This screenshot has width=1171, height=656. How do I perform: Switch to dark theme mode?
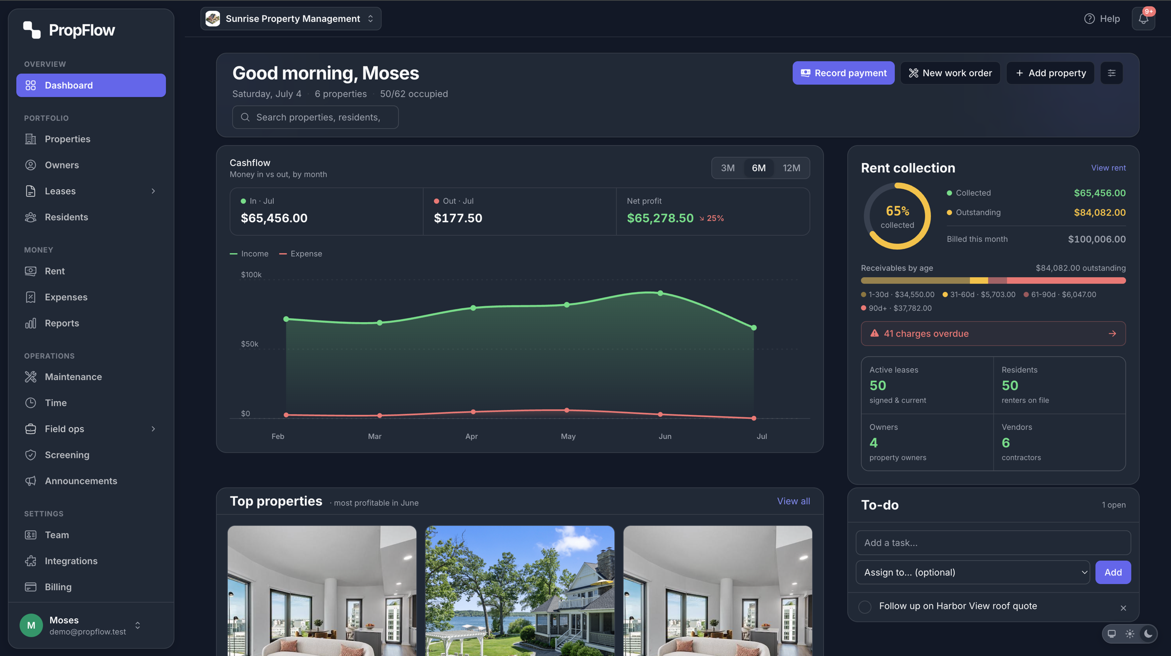pos(1148,634)
